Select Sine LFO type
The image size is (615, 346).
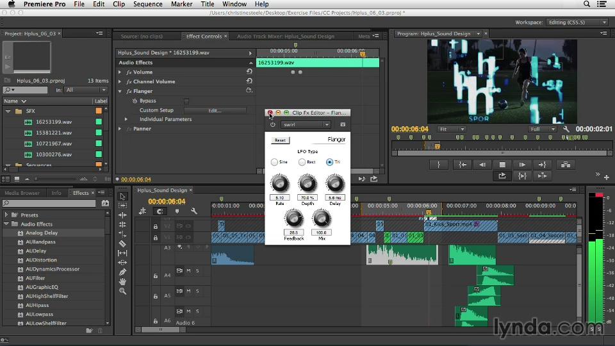coord(274,162)
